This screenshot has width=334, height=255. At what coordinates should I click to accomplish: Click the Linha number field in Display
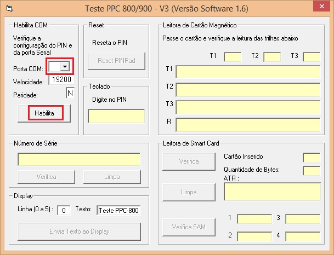pos(64,210)
